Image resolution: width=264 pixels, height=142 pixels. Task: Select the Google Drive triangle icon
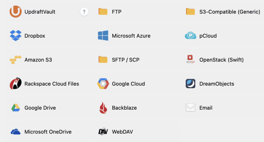pos(15,108)
